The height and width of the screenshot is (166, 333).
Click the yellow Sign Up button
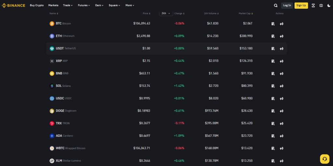click(x=301, y=5)
